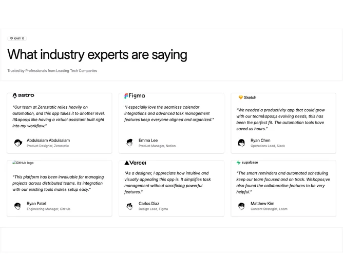Screen dimensions: 343x257
Task: Click the "What industry experts are saying" heading
Action: [98, 54]
